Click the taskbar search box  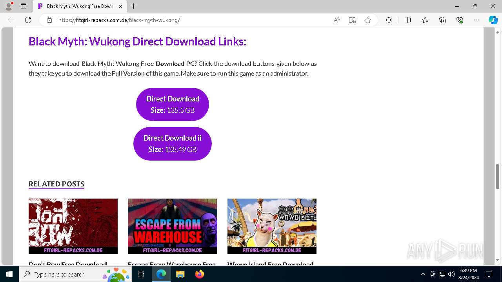[76, 274]
